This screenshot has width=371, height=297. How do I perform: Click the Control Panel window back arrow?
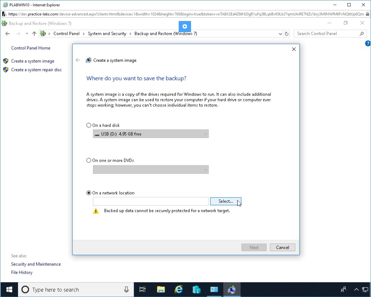8,34
